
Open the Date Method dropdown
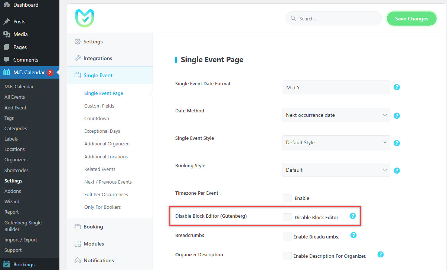(336, 115)
